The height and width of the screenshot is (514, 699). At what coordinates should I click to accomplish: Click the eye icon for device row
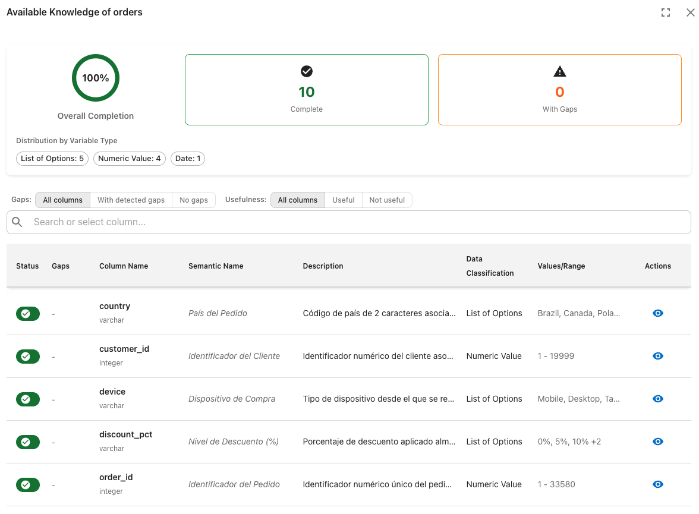click(657, 399)
